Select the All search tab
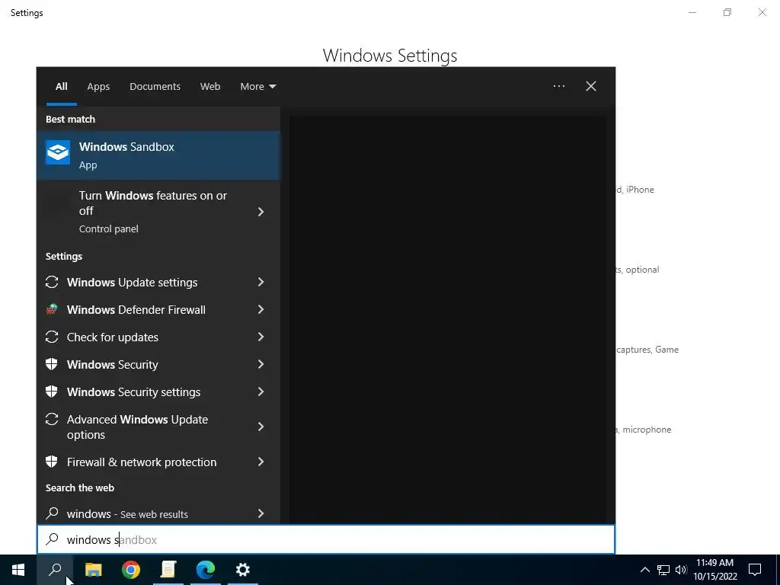 click(61, 86)
